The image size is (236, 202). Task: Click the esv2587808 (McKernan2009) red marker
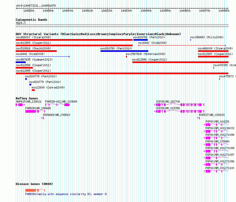126,57
